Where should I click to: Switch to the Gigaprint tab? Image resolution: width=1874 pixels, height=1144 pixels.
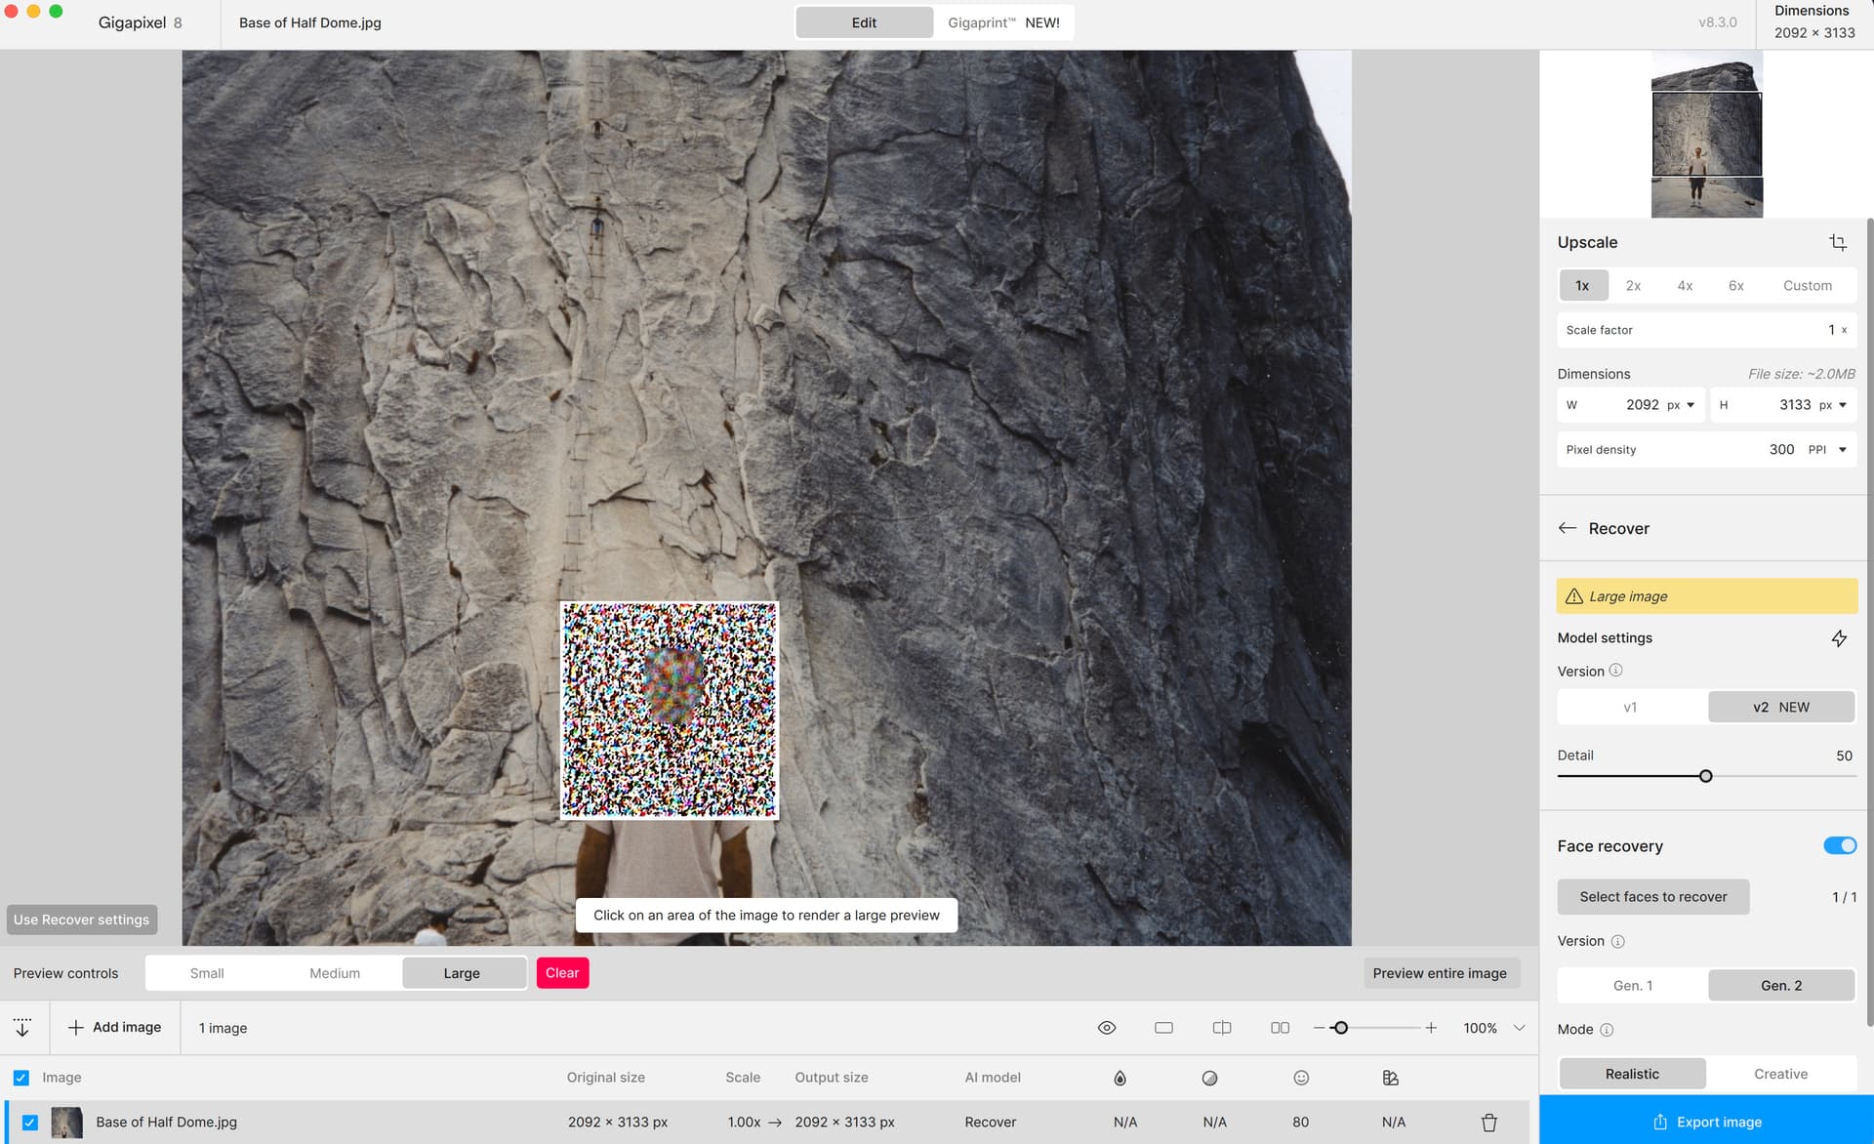(x=1003, y=22)
